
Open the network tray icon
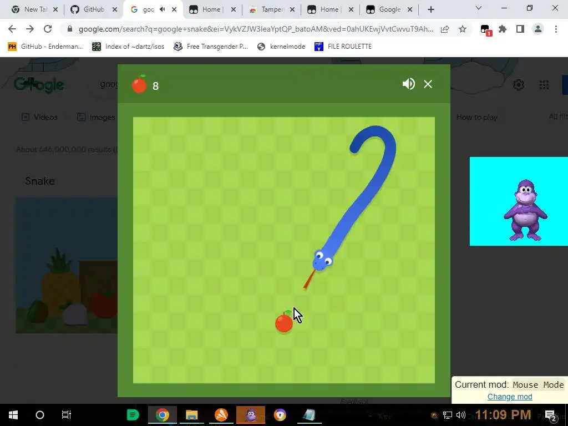tap(448, 415)
